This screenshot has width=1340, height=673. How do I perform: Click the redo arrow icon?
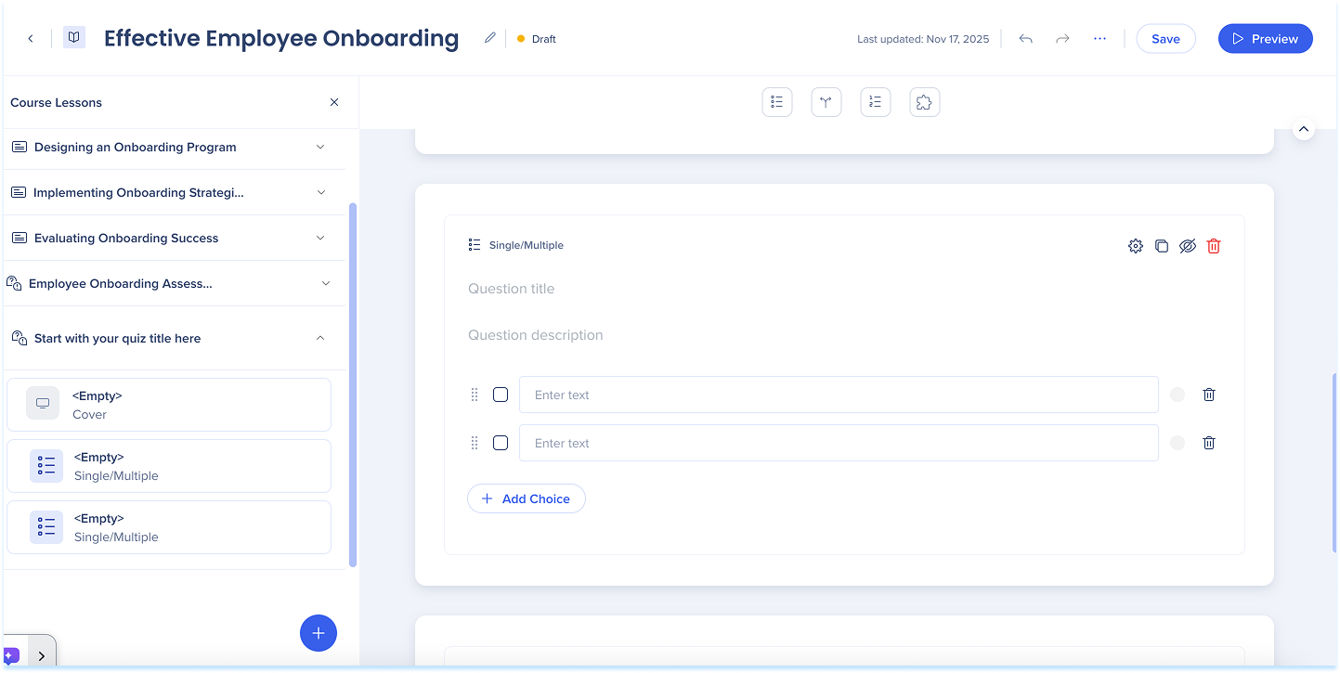click(1062, 39)
